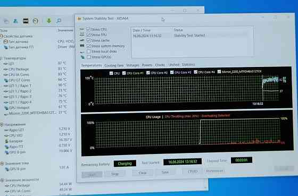The width and height of the screenshot is (298, 196).
Task: Open CPUID panel via the CPUID button
Action: 193,172
